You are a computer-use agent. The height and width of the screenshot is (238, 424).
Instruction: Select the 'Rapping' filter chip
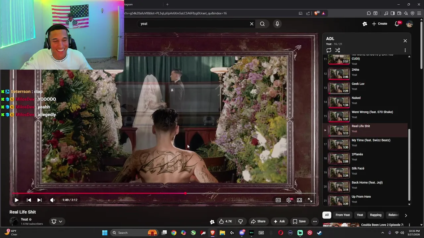(x=376, y=215)
